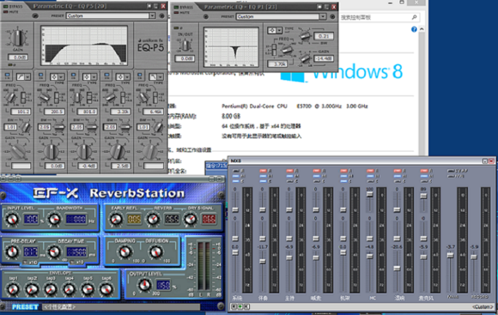The image size is (498, 315).
Task: Toggle the x10 checkbox under DECAY TIME
Action: click(x=72, y=263)
